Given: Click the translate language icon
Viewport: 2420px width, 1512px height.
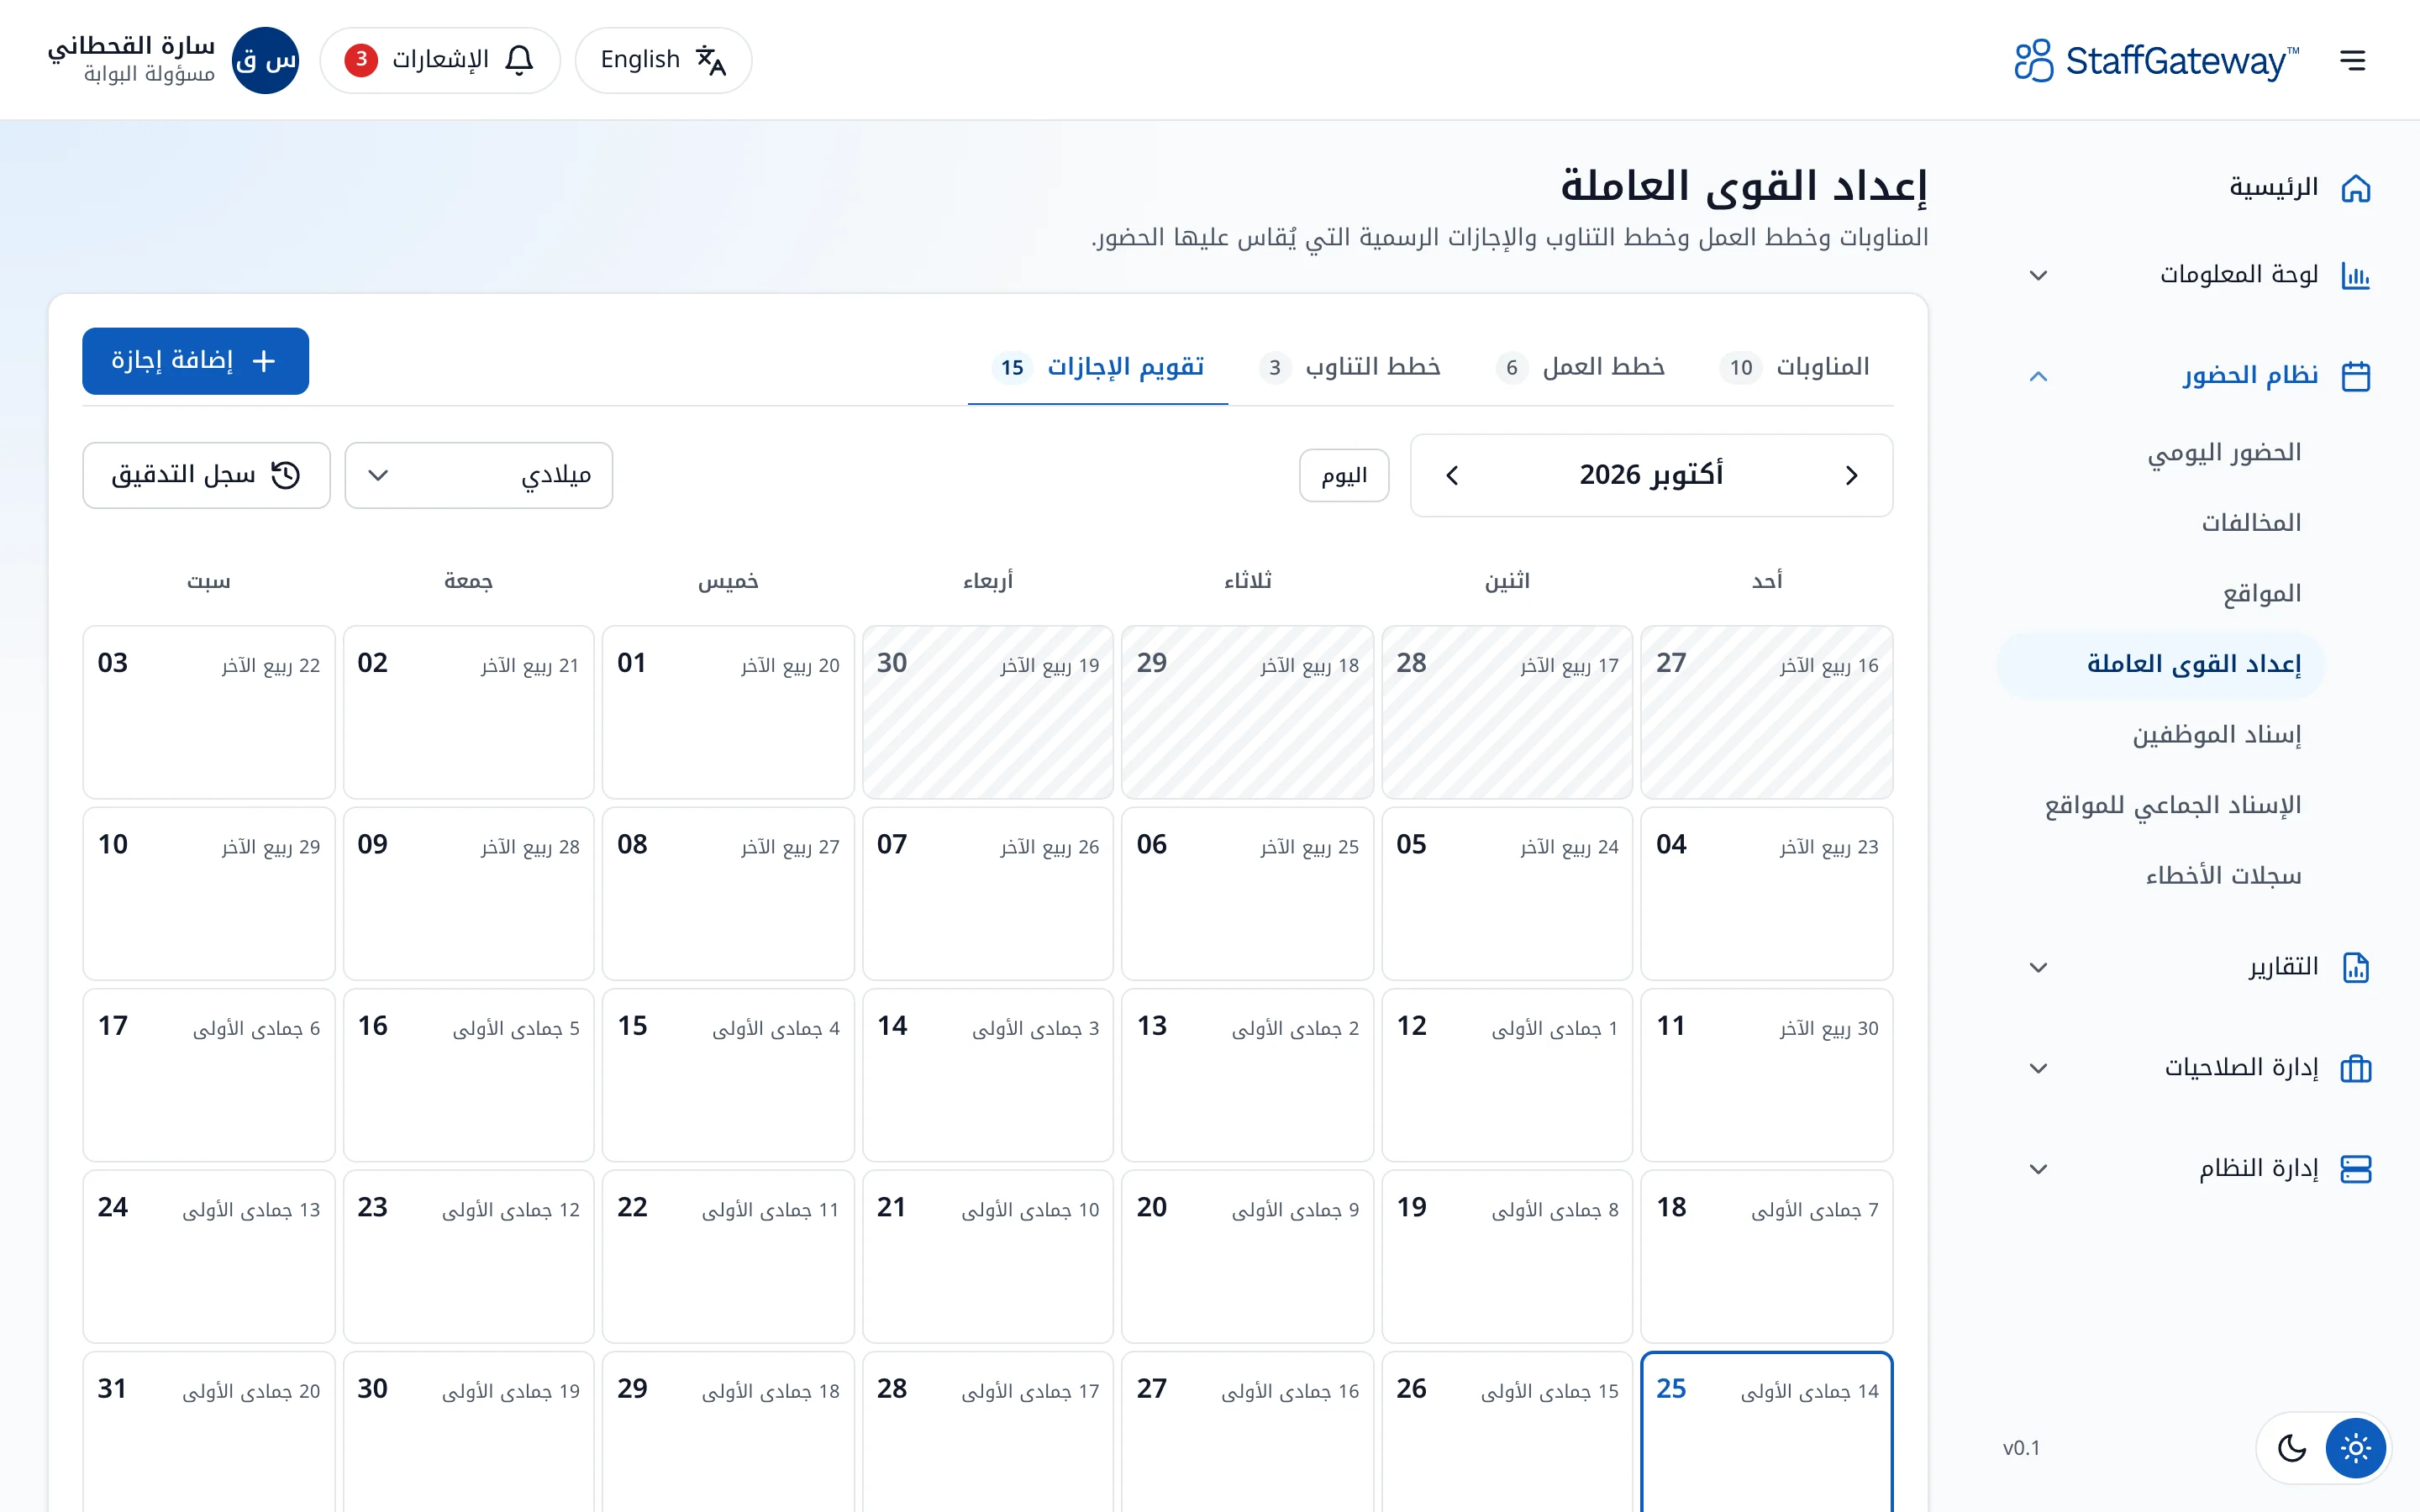Looking at the screenshot, I should [x=710, y=60].
